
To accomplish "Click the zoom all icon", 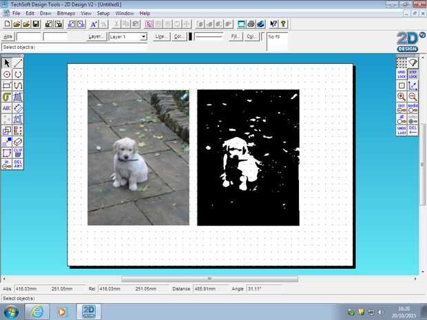I will click(x=402, y=119).
